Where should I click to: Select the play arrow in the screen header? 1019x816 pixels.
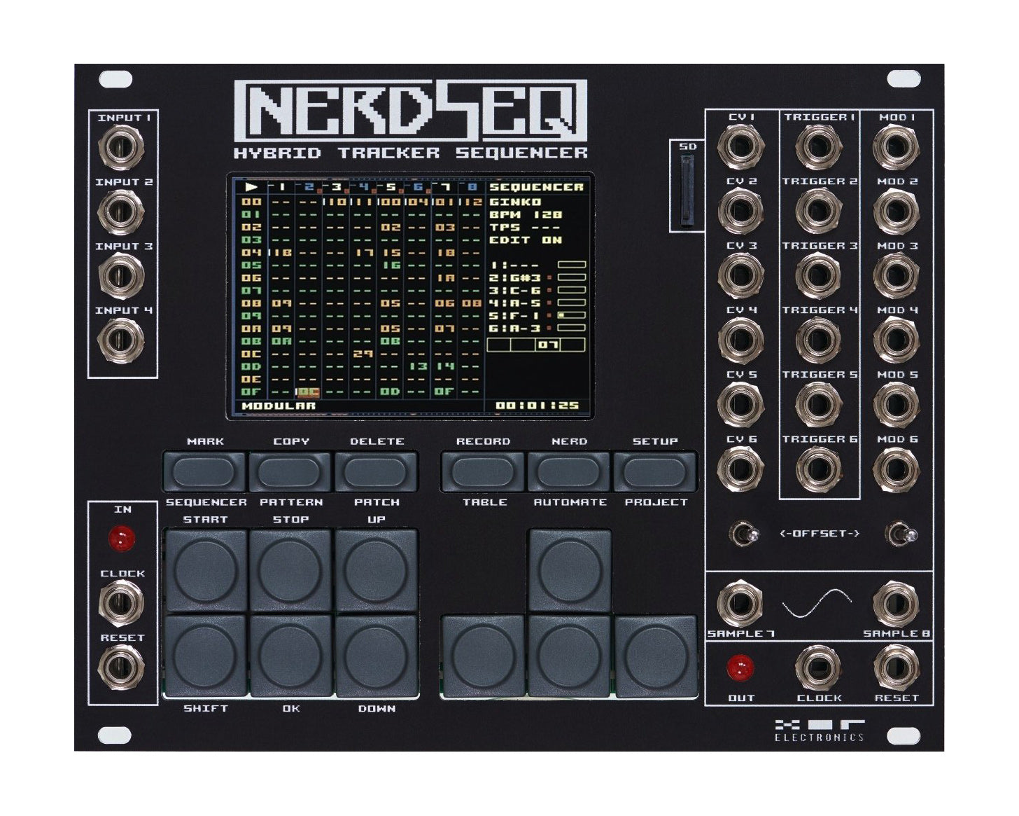251,186
